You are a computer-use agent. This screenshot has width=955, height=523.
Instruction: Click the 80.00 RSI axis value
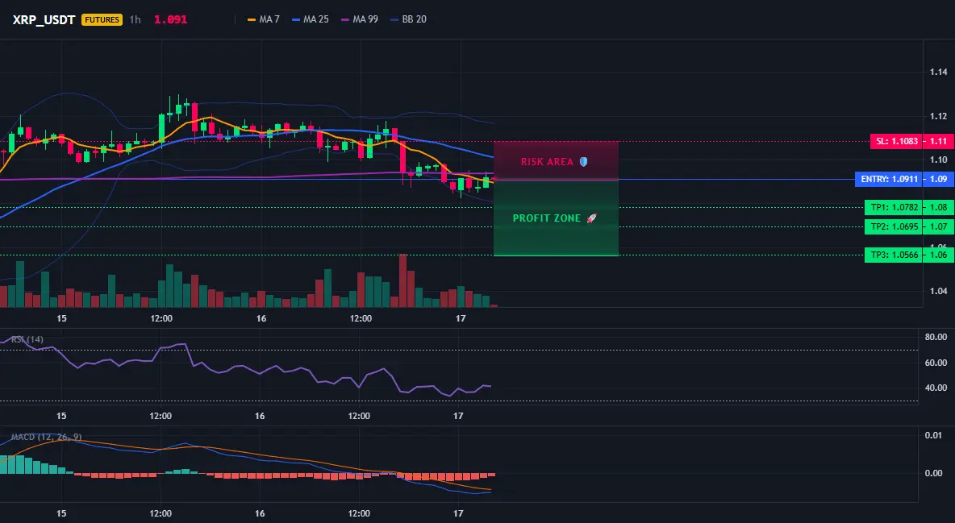[936, 337]
